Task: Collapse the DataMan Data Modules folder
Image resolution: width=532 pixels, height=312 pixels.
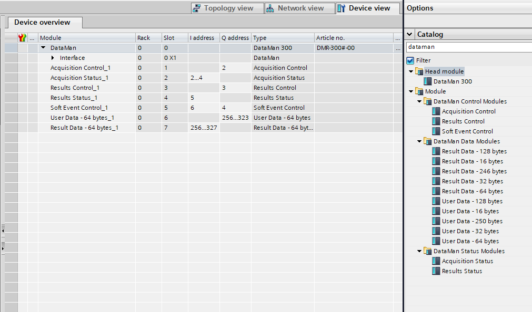Action: (x=419, y=141)
